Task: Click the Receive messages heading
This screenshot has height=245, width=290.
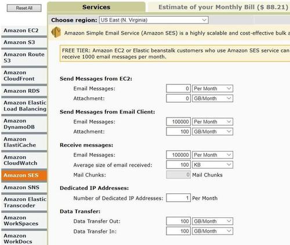Action: pyautogui.click(x=86, y=145)
